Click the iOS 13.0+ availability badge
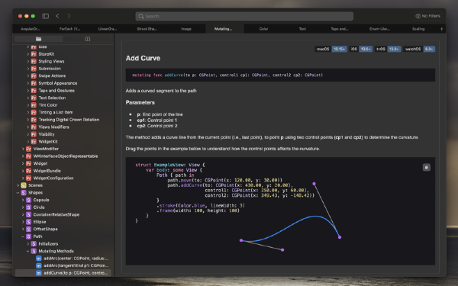The width and height of the screenshot is (458, 286). tap(361, 49)
